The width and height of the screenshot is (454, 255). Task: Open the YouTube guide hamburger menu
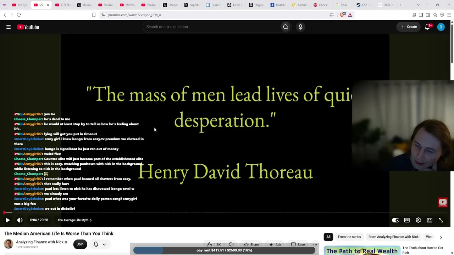pyautogui.click(x=9, y=27)
